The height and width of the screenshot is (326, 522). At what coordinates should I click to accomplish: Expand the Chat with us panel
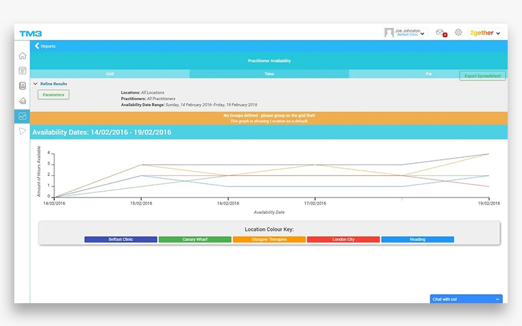tap(466, 299)
